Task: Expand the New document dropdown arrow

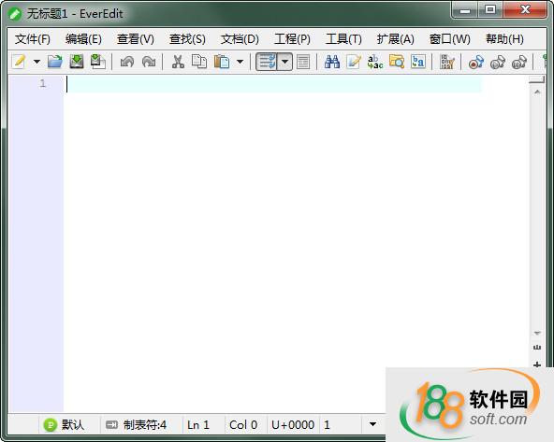Action: click(x=36, y=62)
